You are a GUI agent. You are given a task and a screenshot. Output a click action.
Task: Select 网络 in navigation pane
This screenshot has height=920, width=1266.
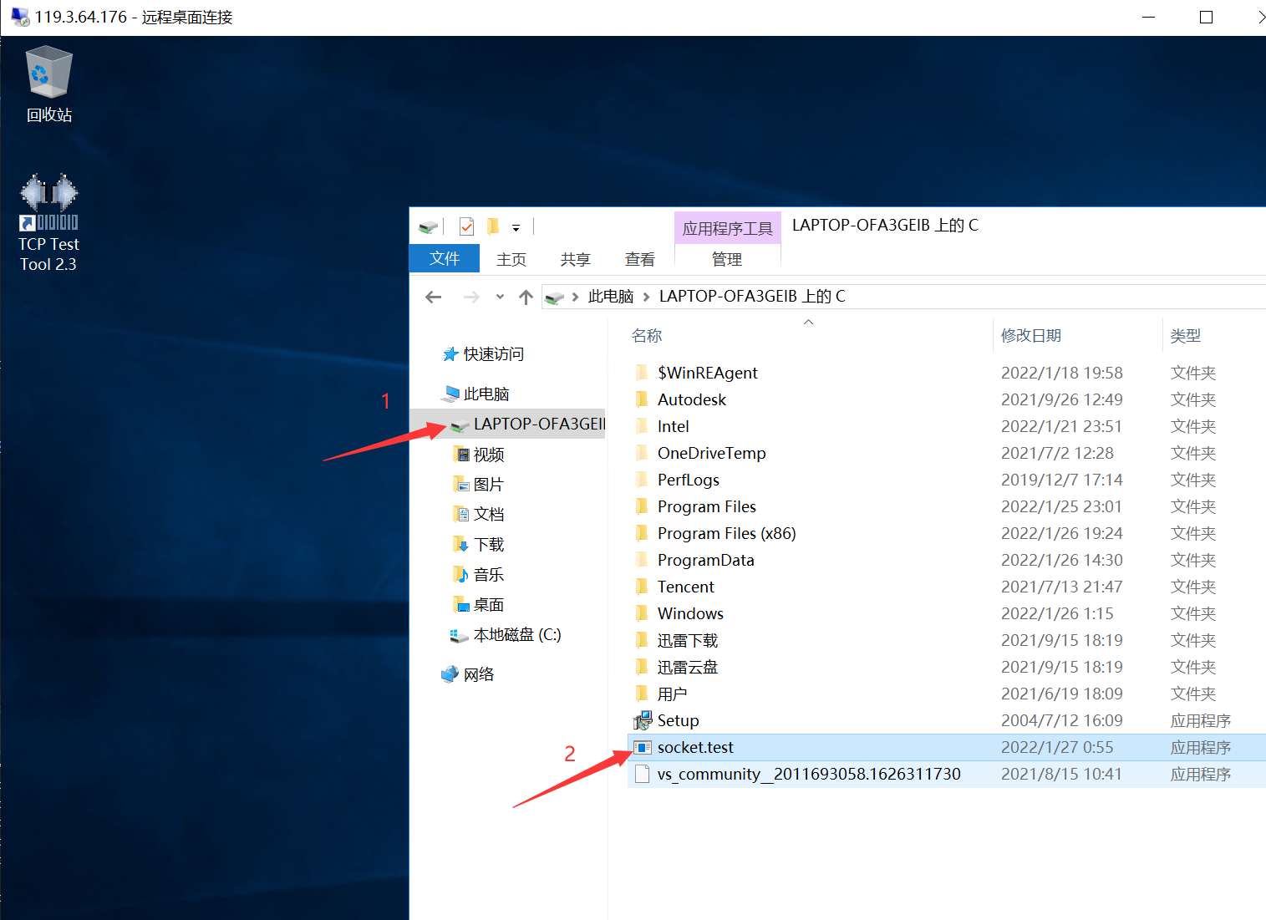click(x=468, y=674)
